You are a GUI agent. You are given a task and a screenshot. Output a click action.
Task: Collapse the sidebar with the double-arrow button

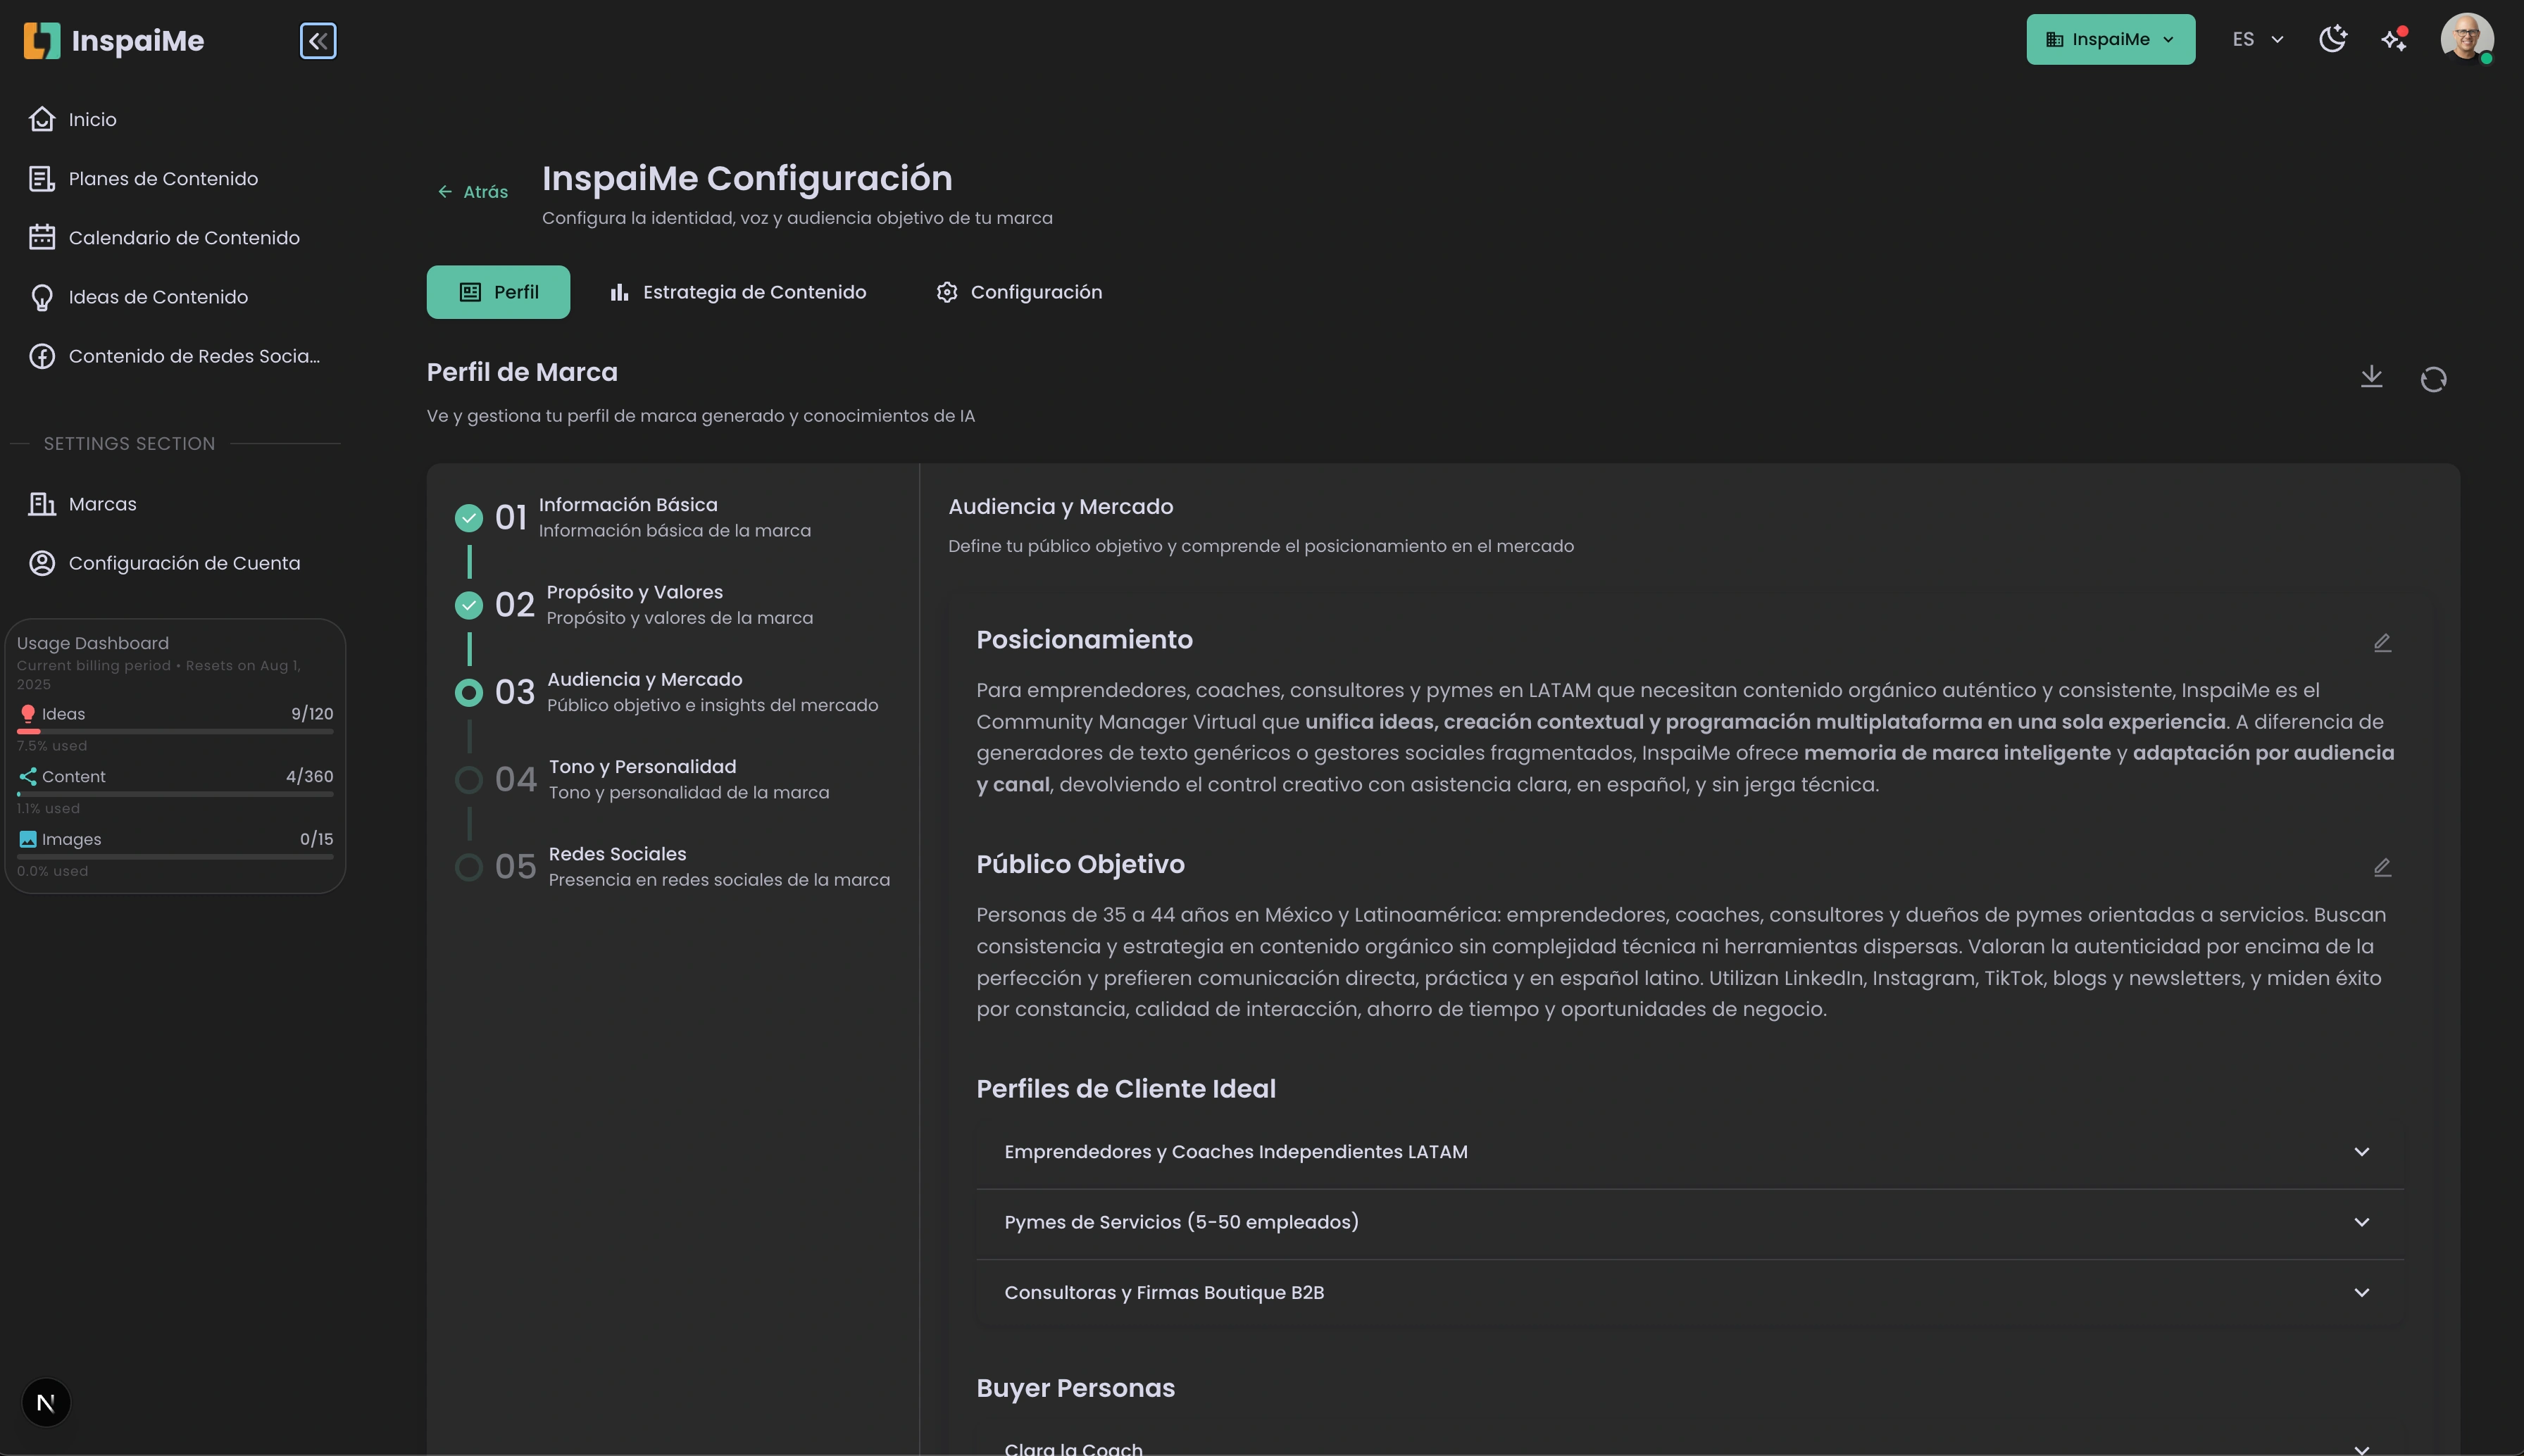click(x=318, y=41)
